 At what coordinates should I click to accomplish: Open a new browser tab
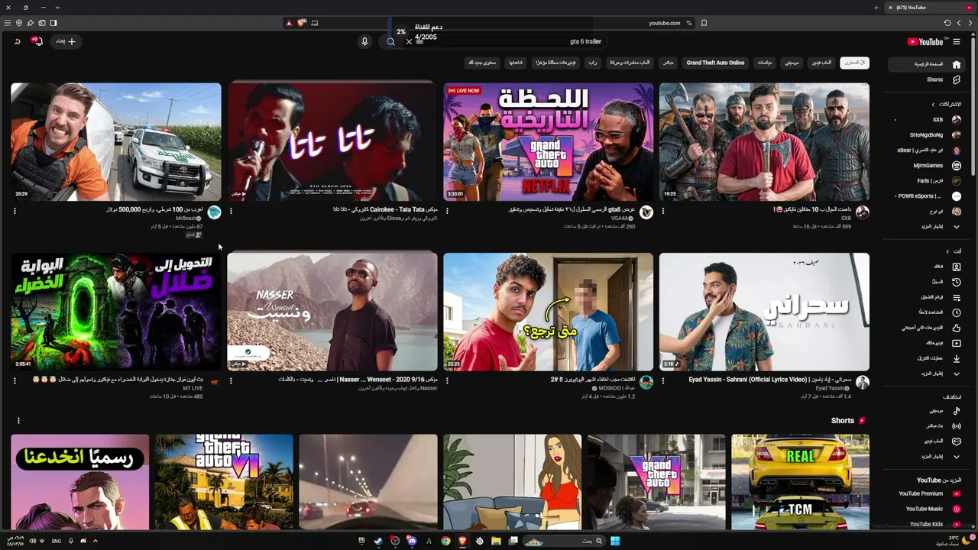876,8
